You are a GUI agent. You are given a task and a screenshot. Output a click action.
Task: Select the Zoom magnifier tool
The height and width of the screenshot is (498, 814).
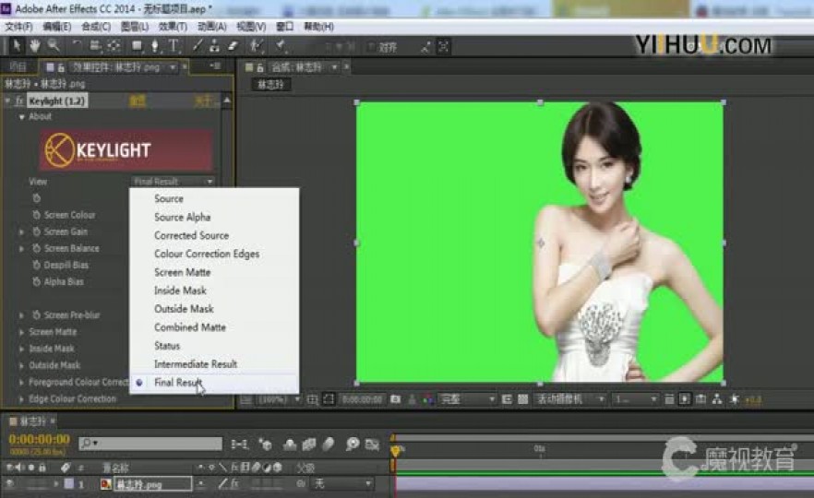pyautogui.click(x=53, y=46)
